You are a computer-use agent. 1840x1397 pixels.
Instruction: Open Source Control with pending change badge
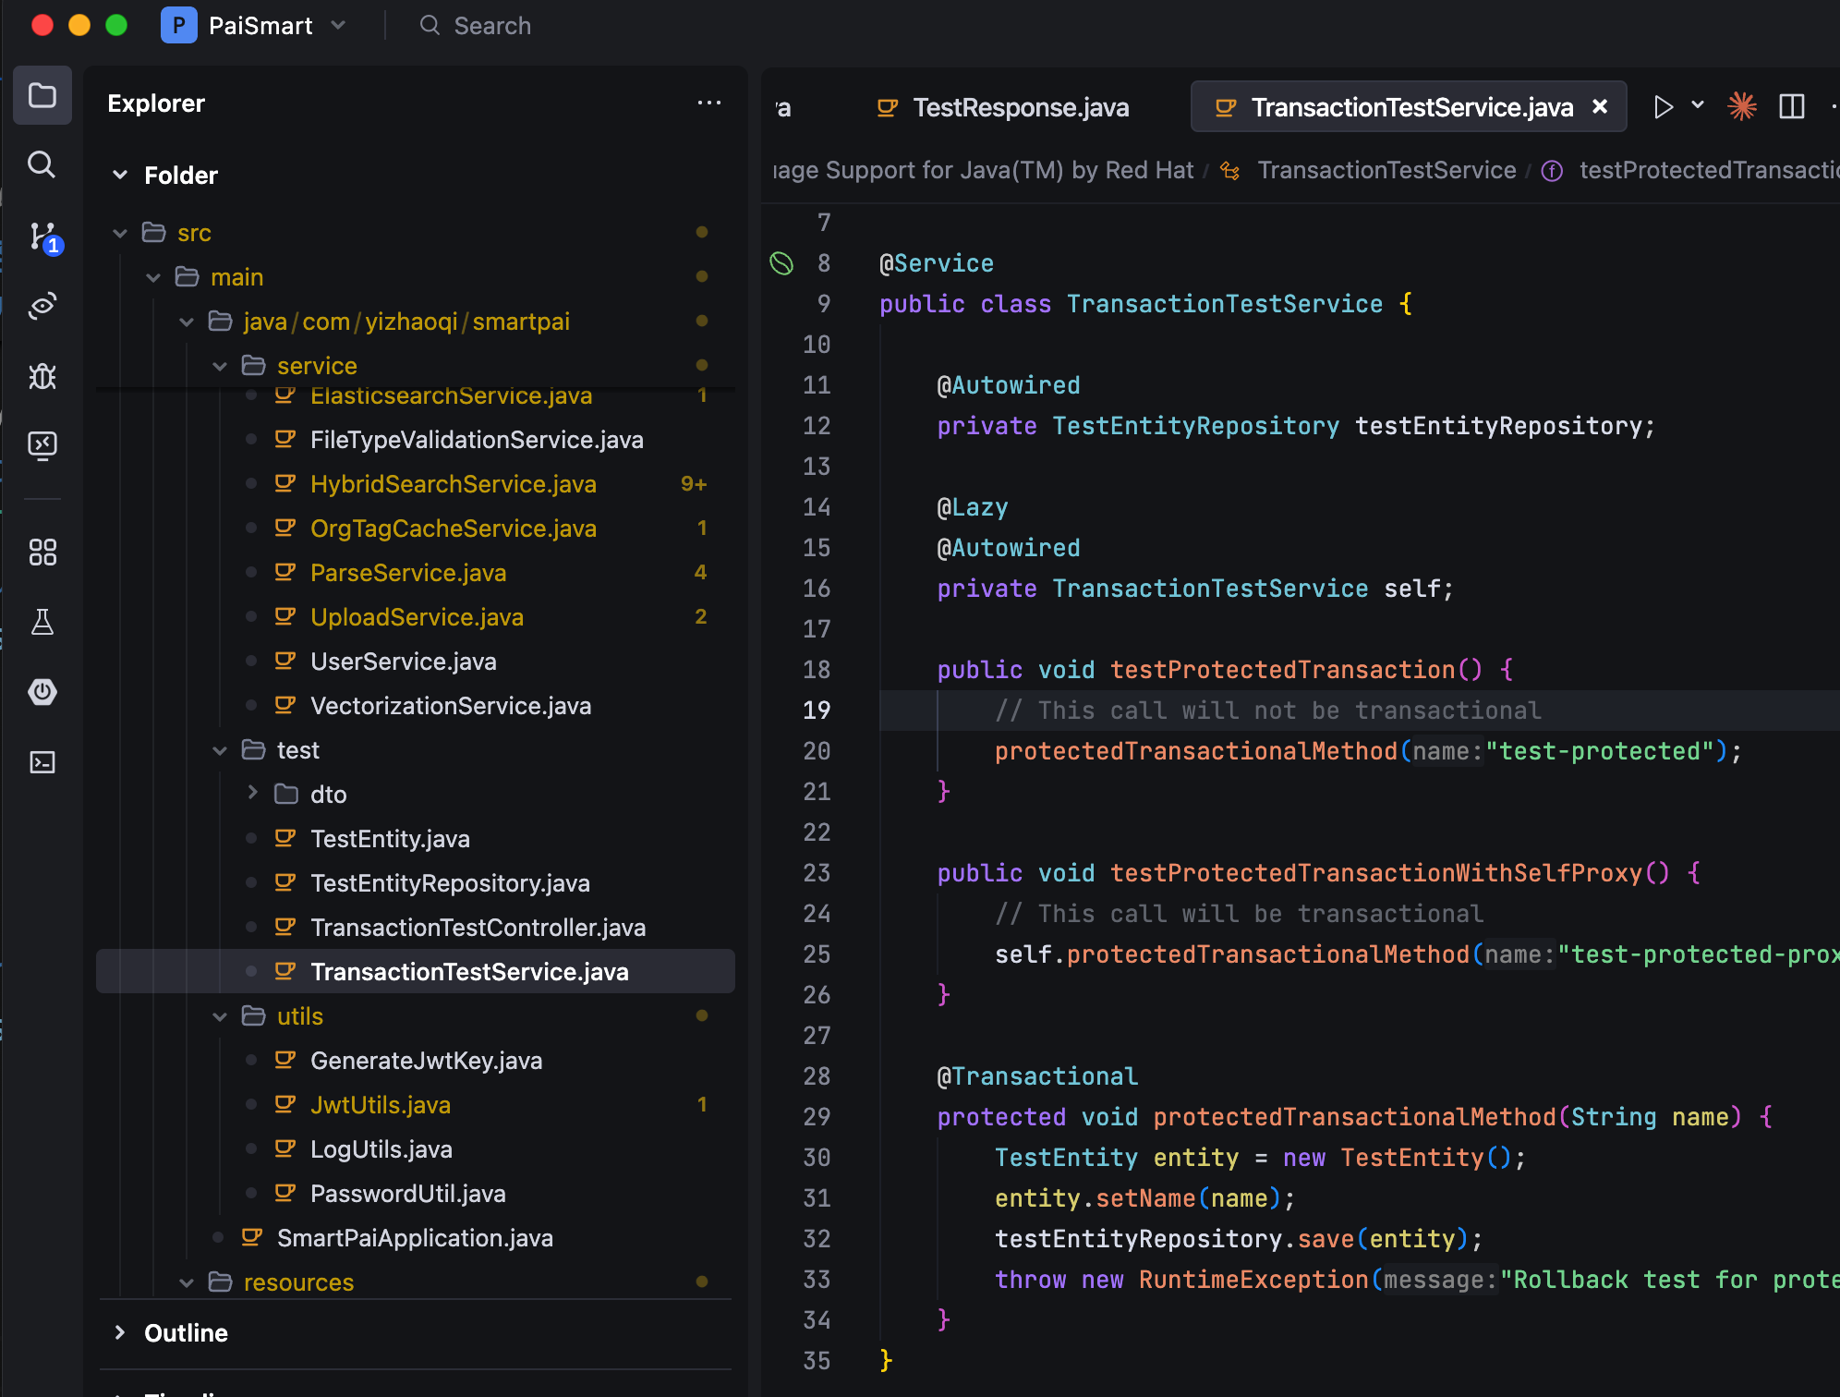[x=43, y=237]
